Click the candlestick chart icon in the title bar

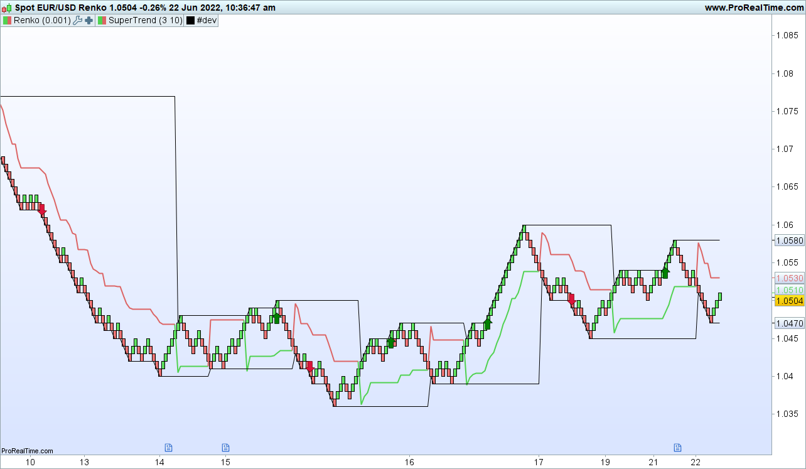[7, 8]
